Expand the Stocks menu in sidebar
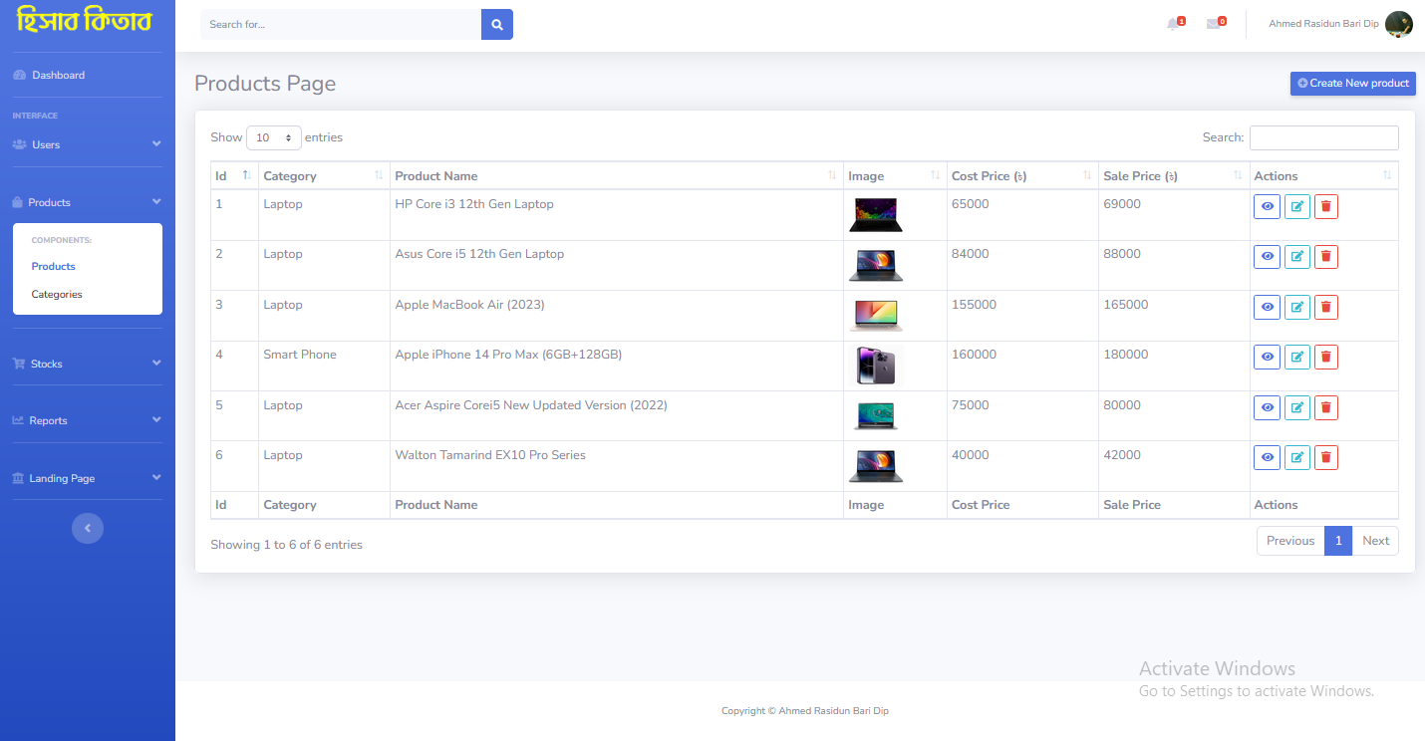 (x=87, y=364)
